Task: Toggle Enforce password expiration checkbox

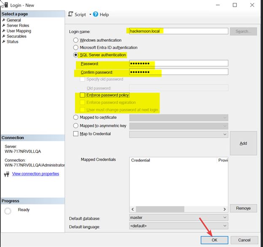Action: tap(82, 102)
